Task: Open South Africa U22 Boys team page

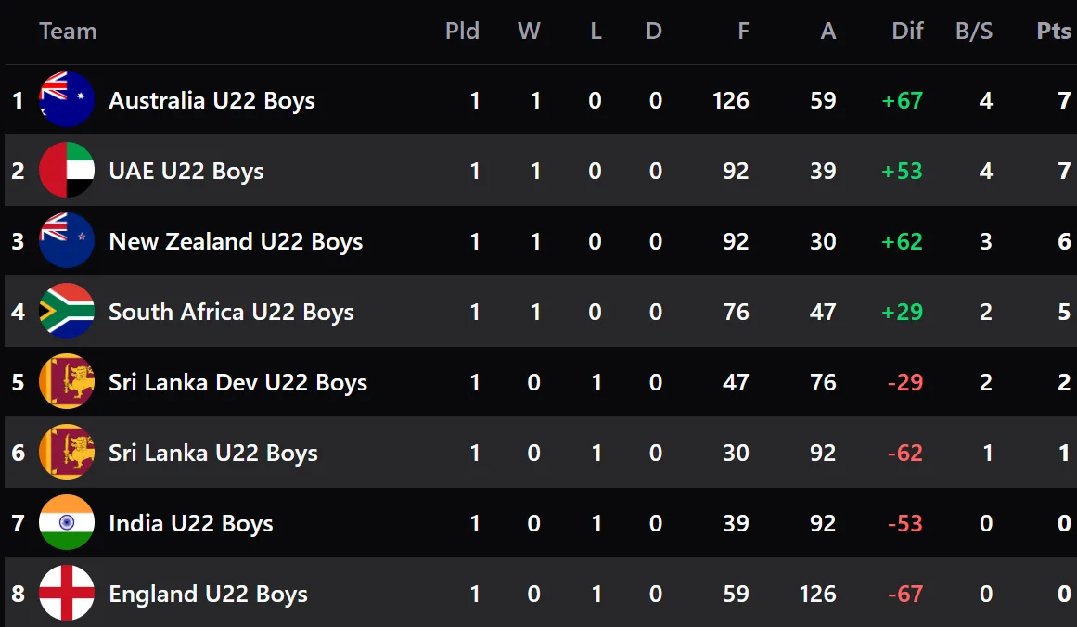Action: (x=231, y=312)
